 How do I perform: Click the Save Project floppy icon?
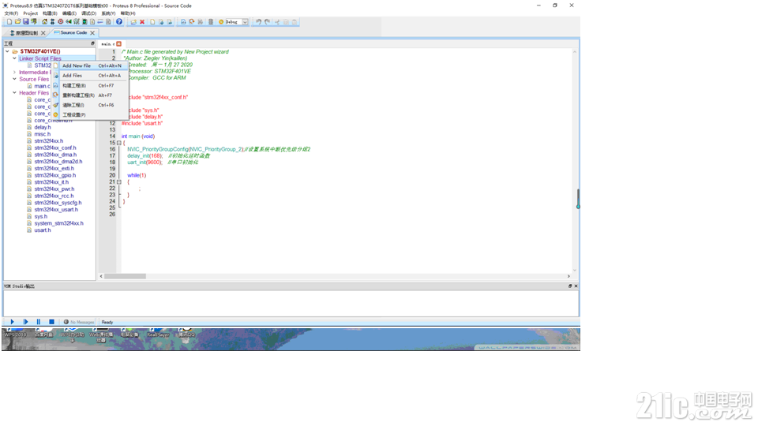tap(25, 22)
